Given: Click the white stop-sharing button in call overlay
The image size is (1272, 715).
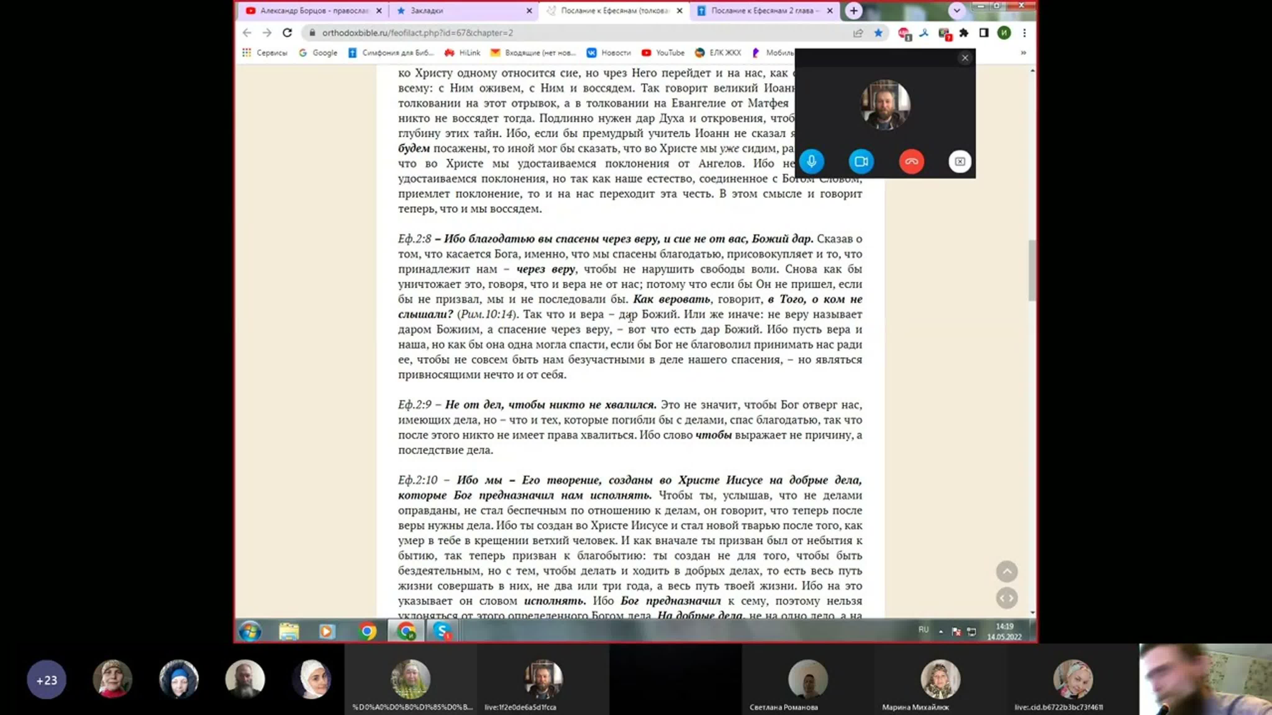Looking at the screenshot, I should [x=959, y=161].
